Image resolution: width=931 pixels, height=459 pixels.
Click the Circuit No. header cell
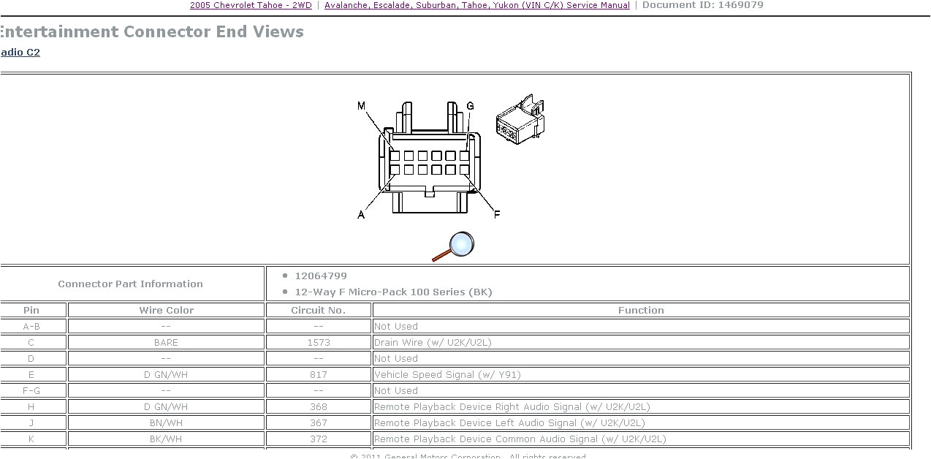pyautogui.click(x=318, y=310)
